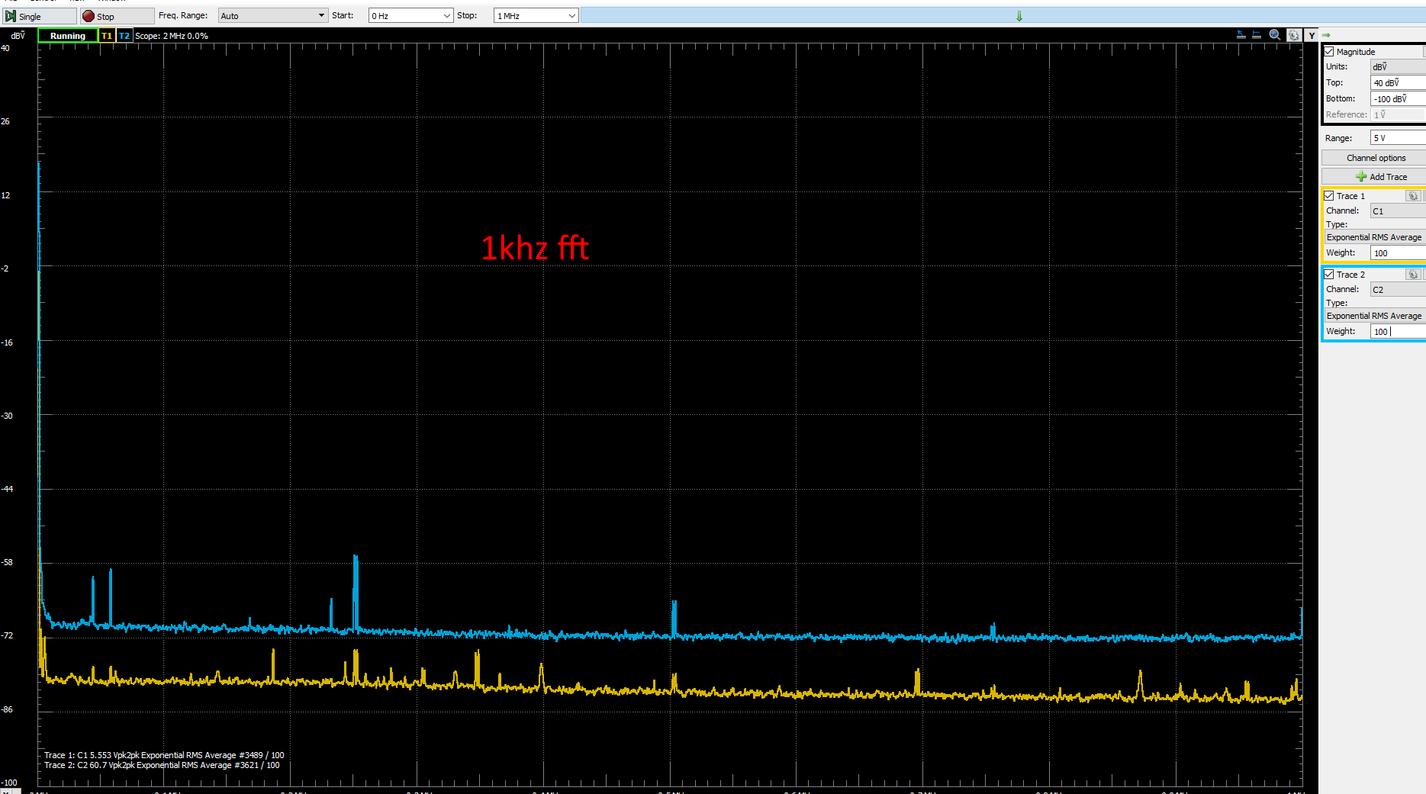Edit the Bottom field showing -100 dBV

(1398, 99)
